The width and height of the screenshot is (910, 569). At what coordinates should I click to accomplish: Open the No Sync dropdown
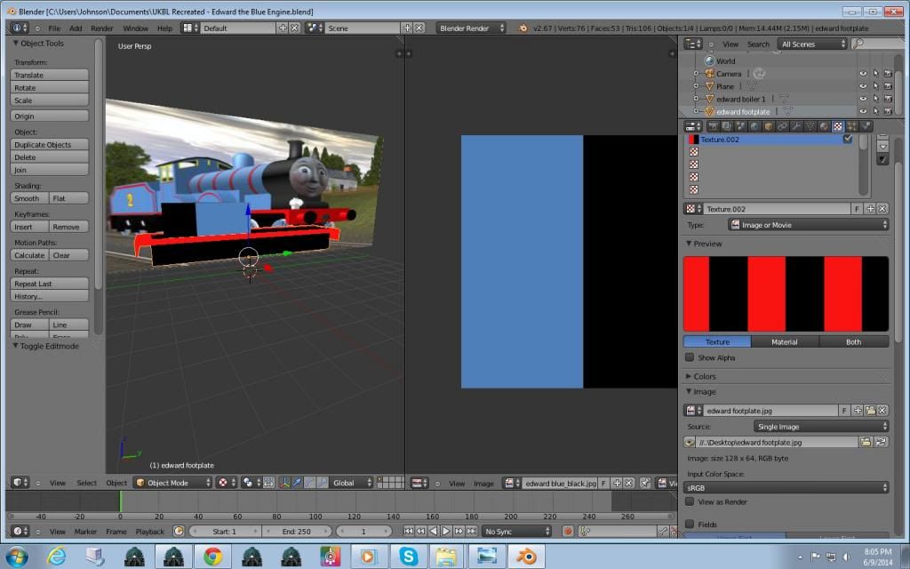click(516, 531)
